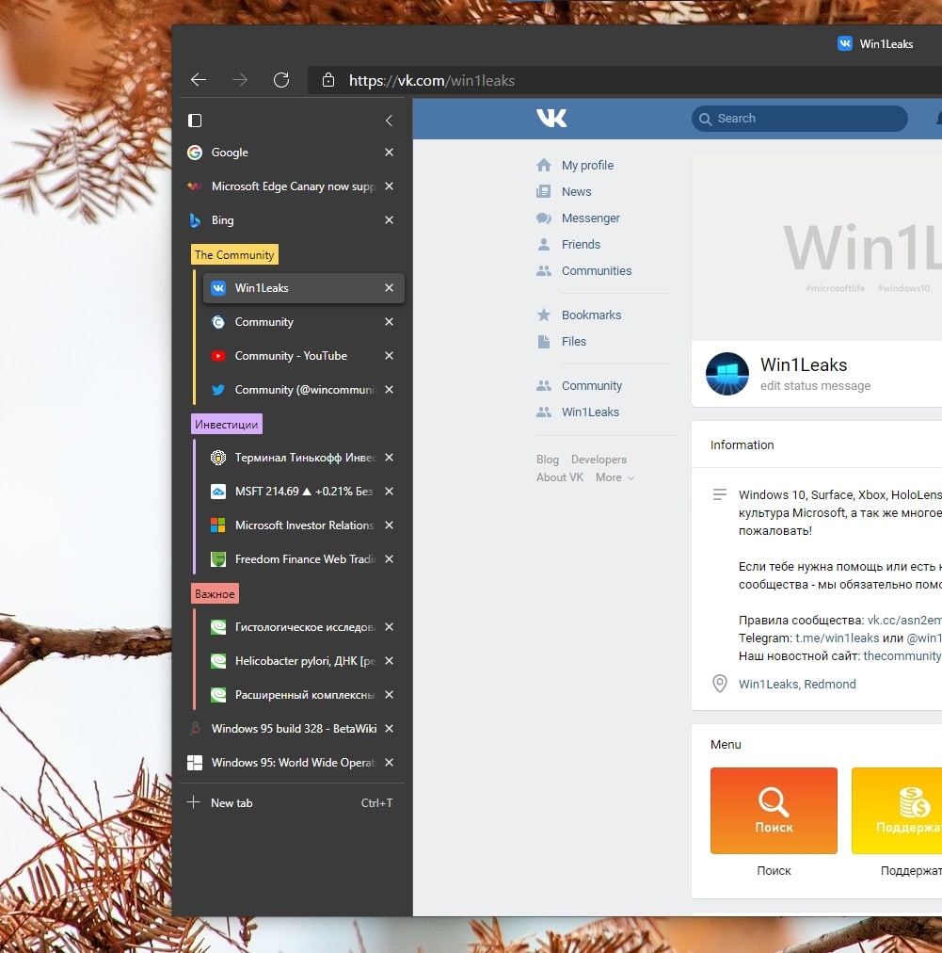Expand the More footer dropdown
Screen dimensions: 942x953
pyautogui.click(x=615, y=477)
